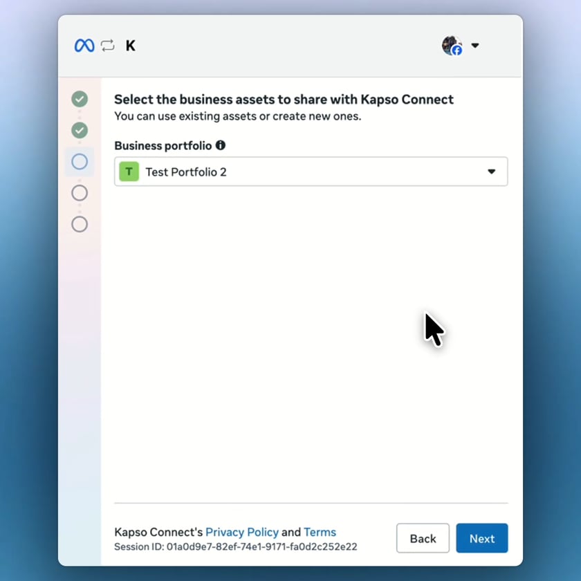Image resolution: width=581 pixels, height=581 pixels.
Task: Click the swap arrows icon beside Meta logo
Action: point(107,46)
